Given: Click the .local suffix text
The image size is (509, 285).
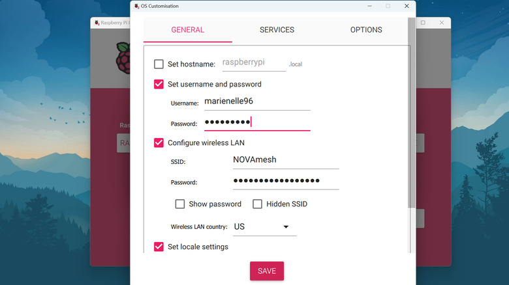Looking at the screenshot, I should click(296, 64).
